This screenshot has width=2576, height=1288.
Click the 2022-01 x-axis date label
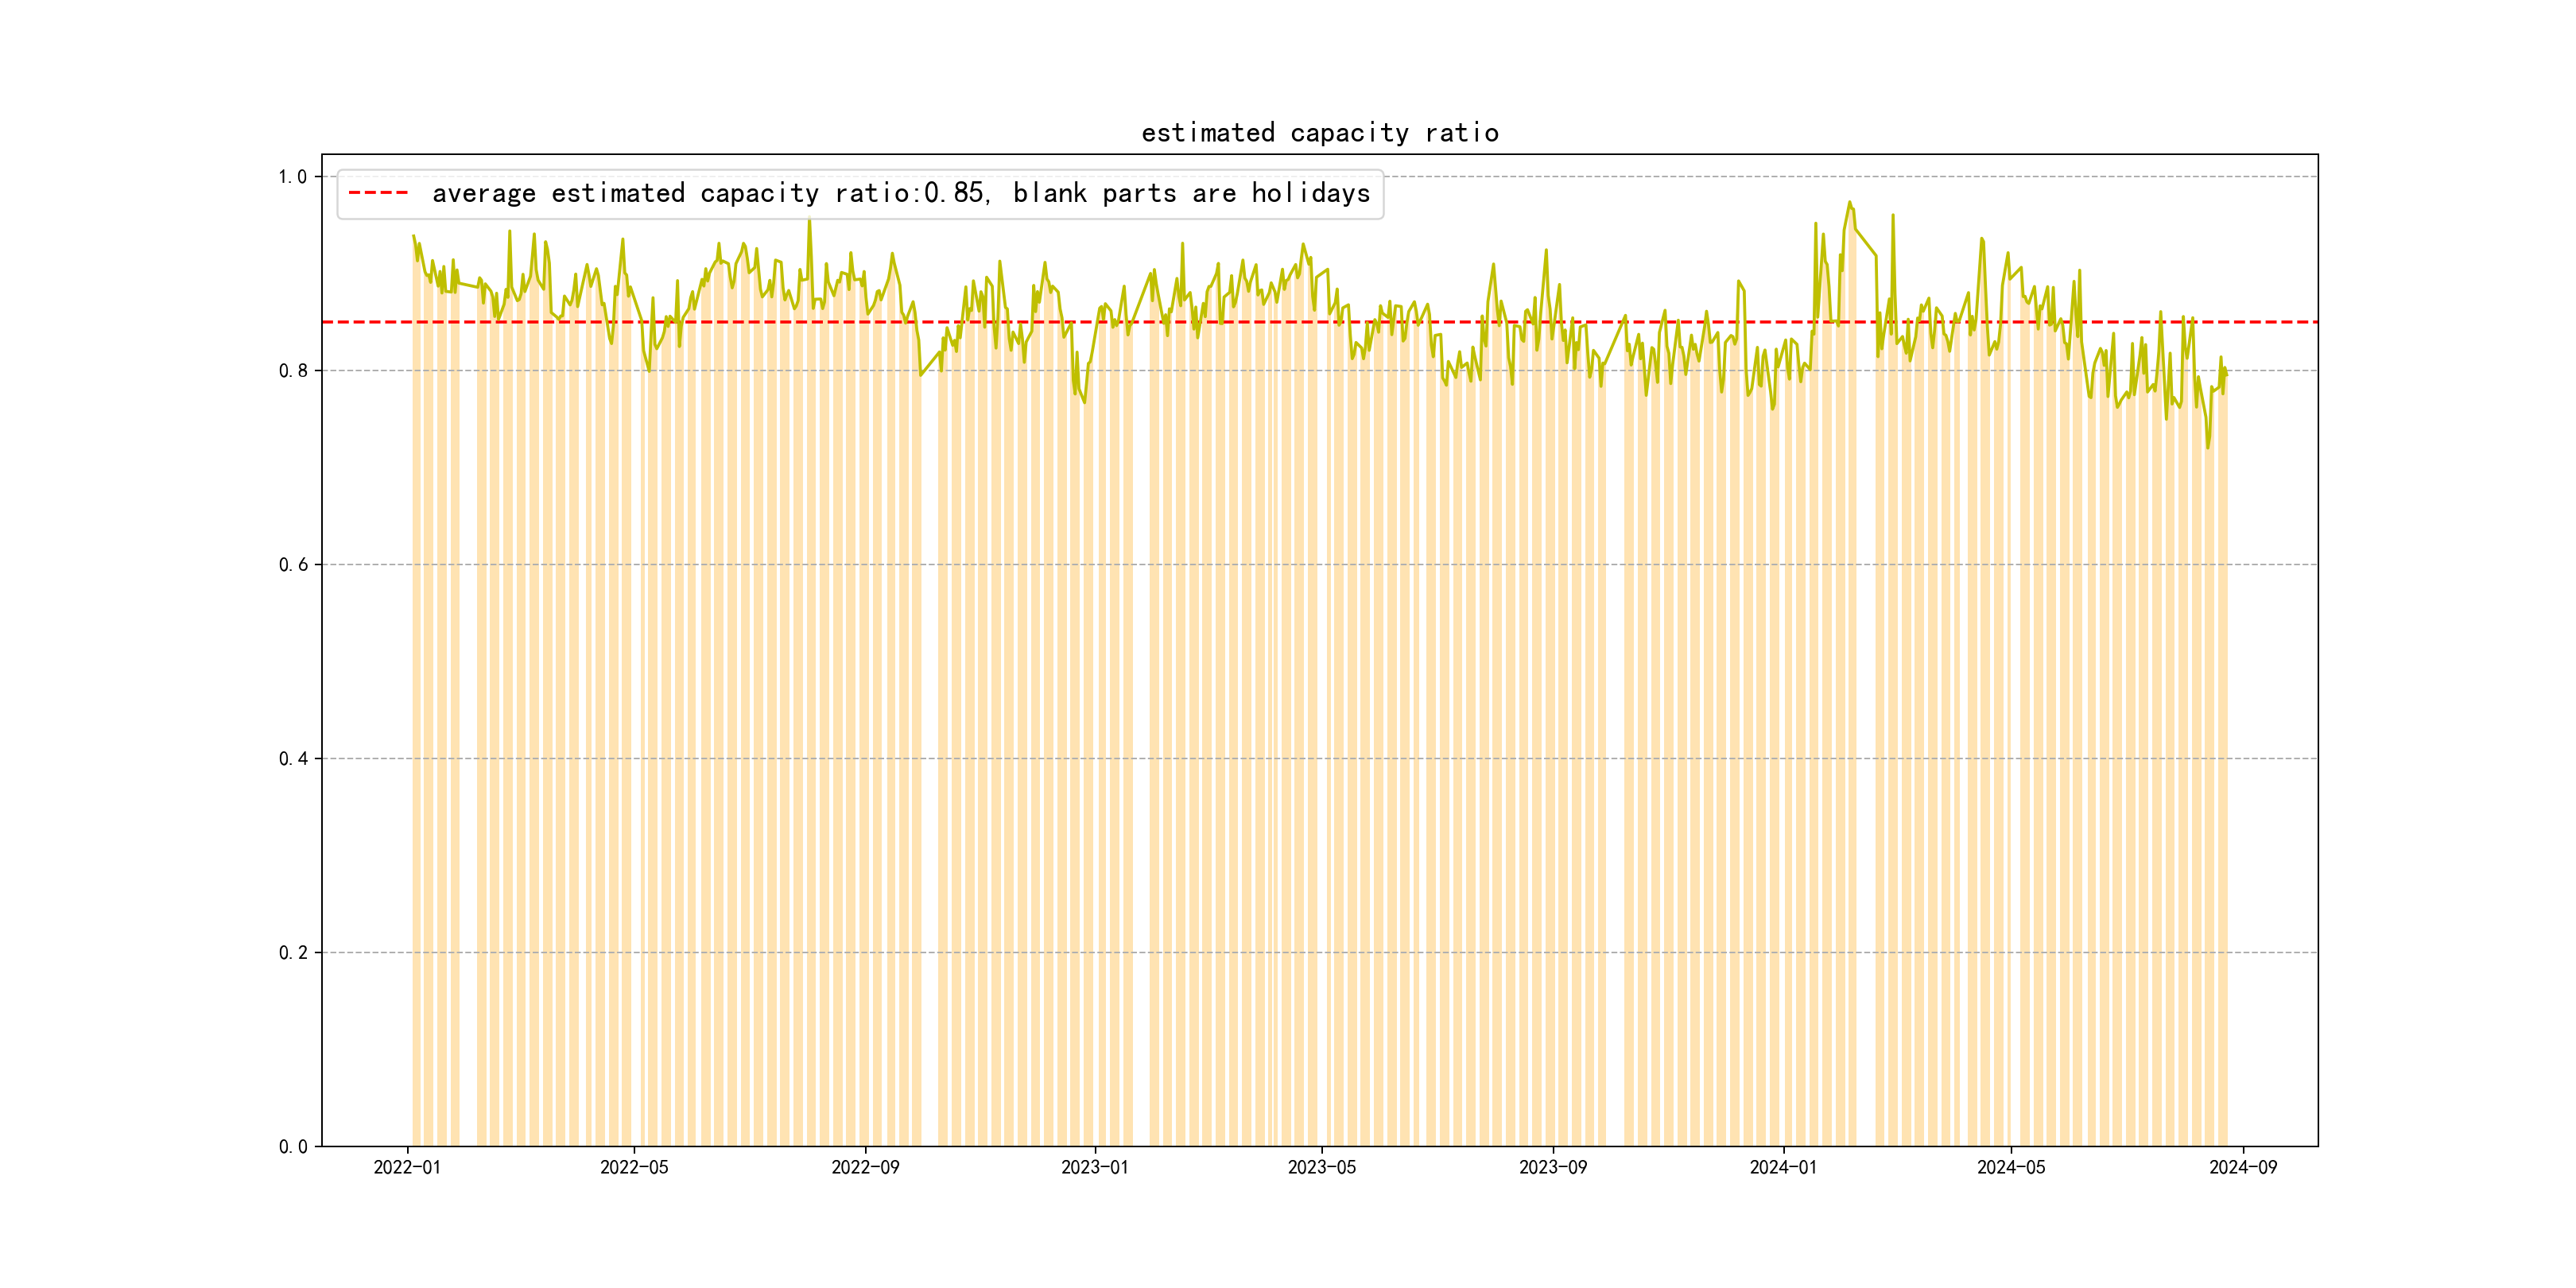(407, 1168)
